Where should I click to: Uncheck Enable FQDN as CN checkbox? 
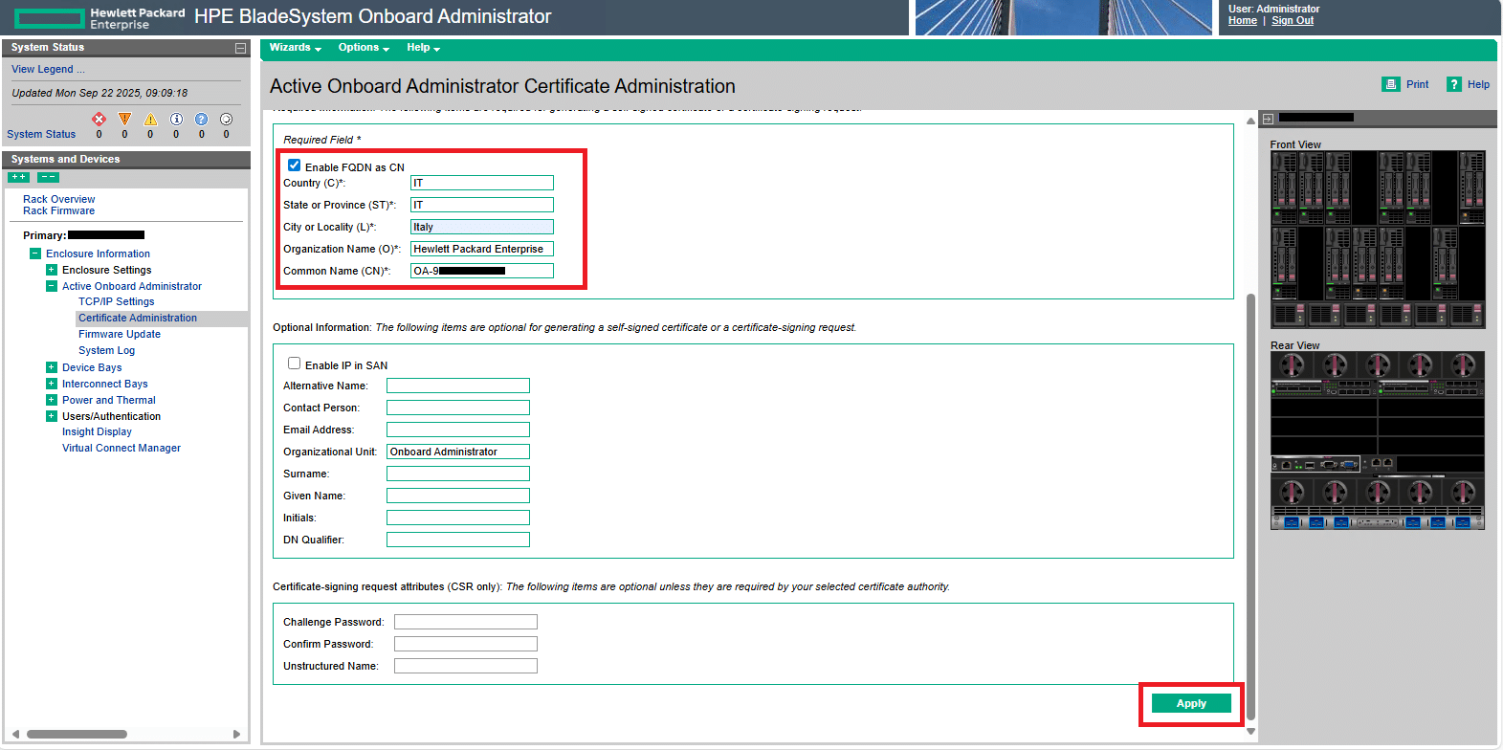[x=295, y=165]
